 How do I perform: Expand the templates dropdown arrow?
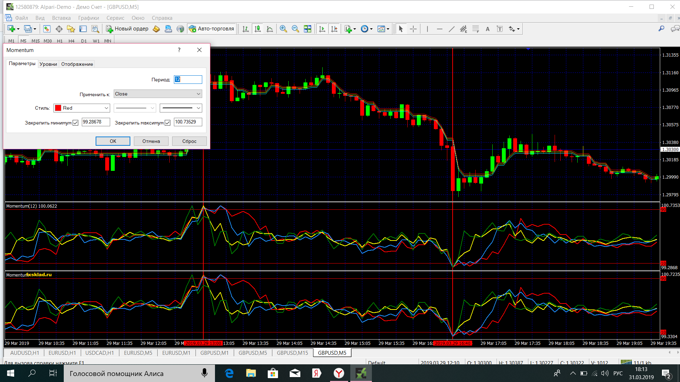pyautogui.click(x=388, y=29)
